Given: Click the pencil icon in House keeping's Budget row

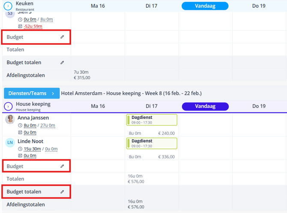Looking at the screenshot, I should (62, 166).
